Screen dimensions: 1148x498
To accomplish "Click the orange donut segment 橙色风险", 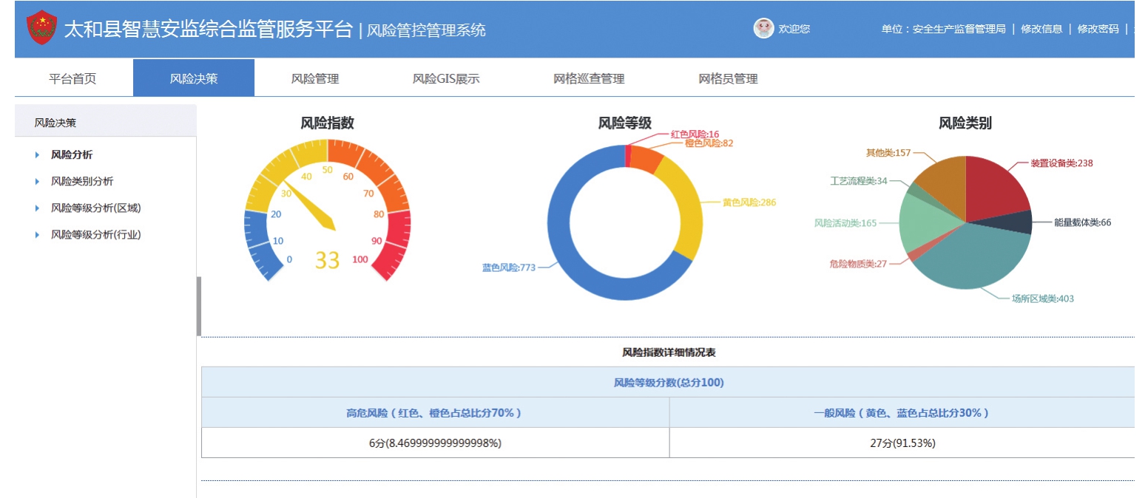I will [645, 159].
